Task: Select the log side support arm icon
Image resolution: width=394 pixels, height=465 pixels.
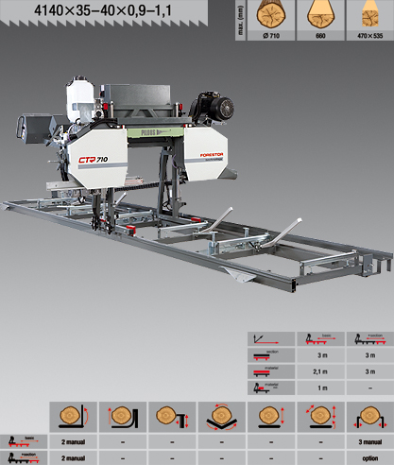Action: tap(74, 417)
